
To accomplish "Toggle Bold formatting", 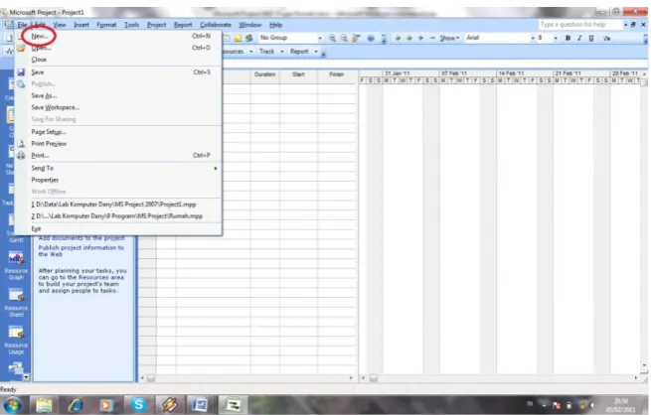I will [x=568, y=38].
